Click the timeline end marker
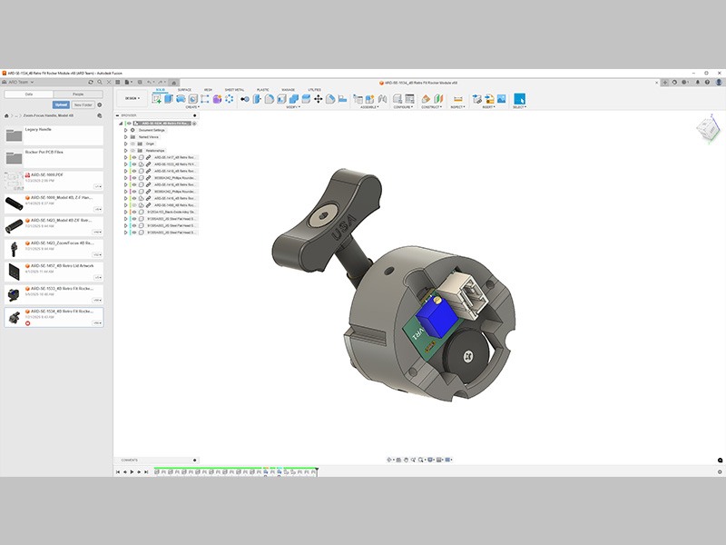The image size is (726, 545). coord(317,471)
